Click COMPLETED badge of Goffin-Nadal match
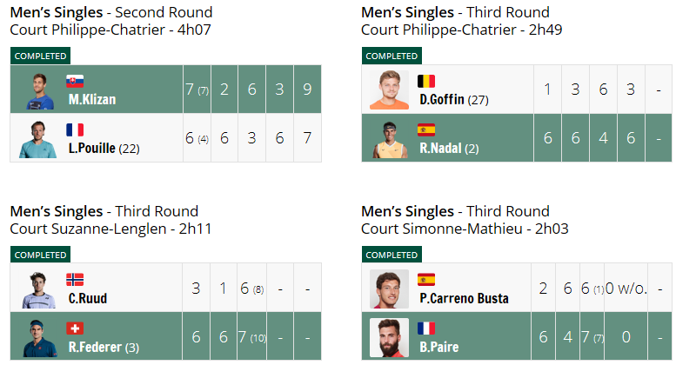 (392, 56)
